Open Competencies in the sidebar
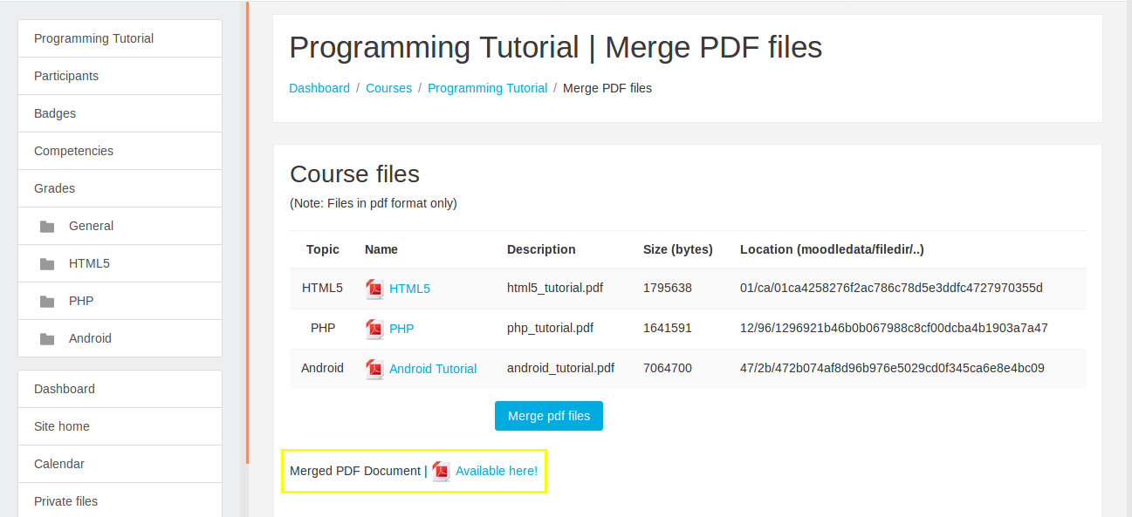1132x517 pixels. point(120,151)
